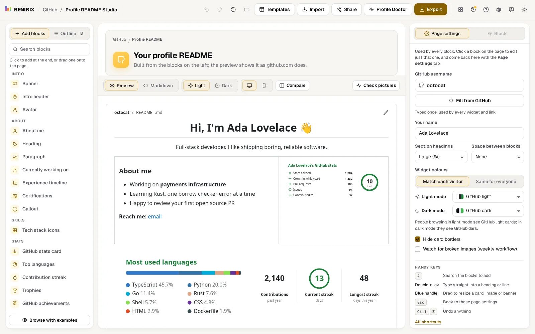The width and height of the screenshot is (535, 334).
Task: Open the Block settings tab
Action: (x=497, y=33)
